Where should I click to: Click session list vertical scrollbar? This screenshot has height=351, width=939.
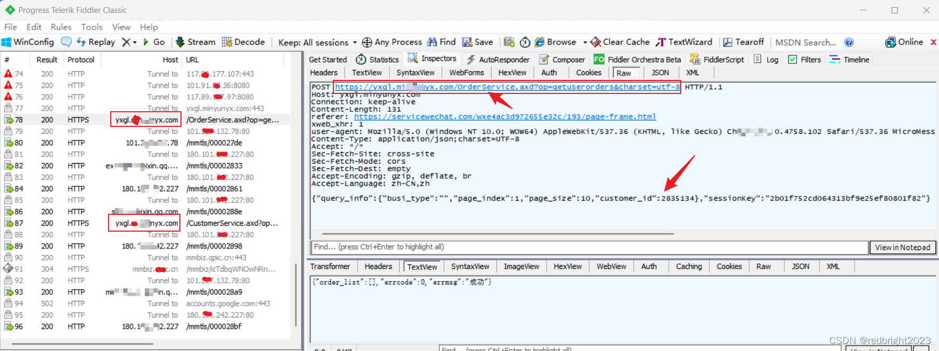click(x=296, y=294)
